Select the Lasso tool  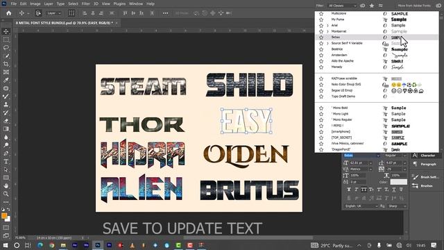click(x=6, y=48)
